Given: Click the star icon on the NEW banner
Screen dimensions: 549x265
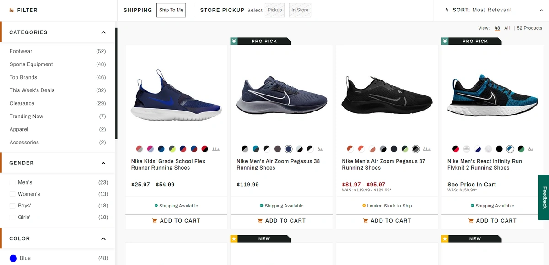Looking at the screenshot, I should pos(234,238).
